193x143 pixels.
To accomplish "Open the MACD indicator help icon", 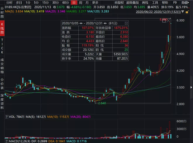I will [x=3, y=141].
